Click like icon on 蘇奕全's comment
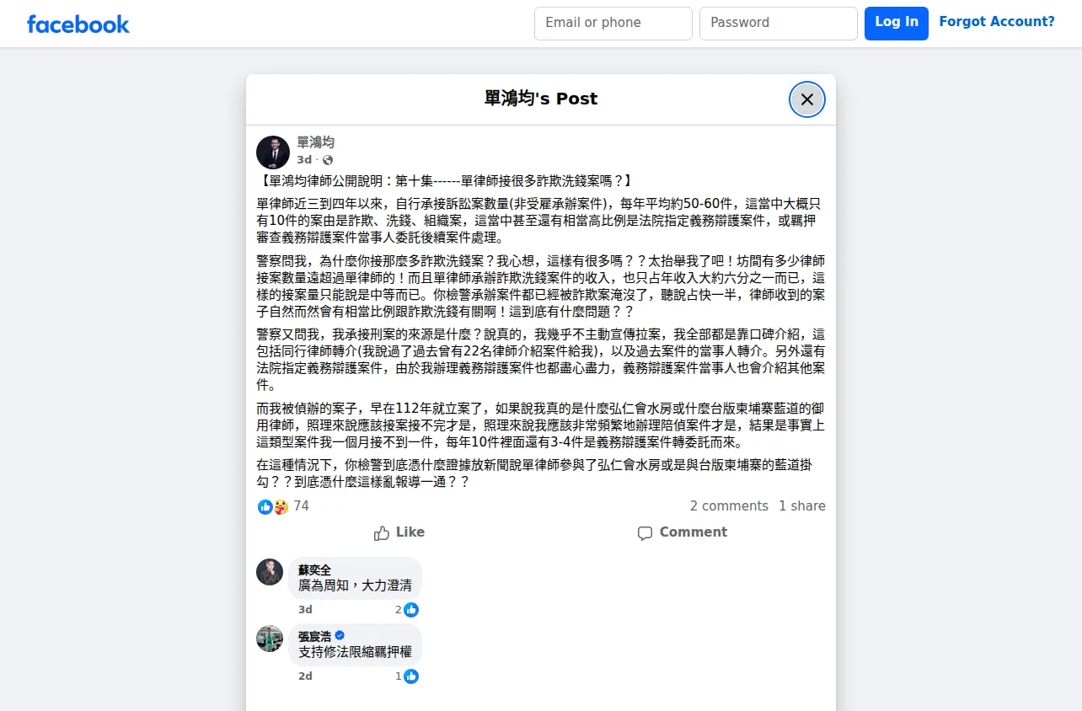Viewport: 1082px width, 711px height. coord(411,609)
